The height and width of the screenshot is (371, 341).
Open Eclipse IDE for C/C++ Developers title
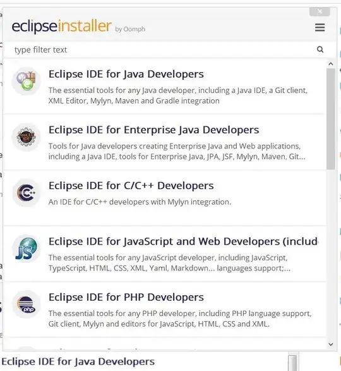(x=131, y=186)
